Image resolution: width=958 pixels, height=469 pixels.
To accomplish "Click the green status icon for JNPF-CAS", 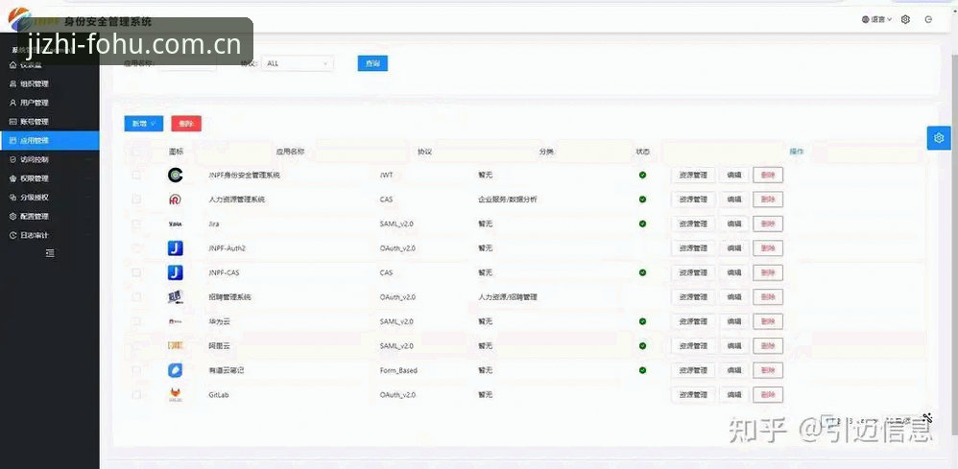I will 643,273.
